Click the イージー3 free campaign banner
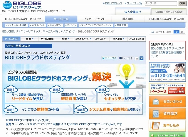The image size is (188, 137). coord(167,89)
